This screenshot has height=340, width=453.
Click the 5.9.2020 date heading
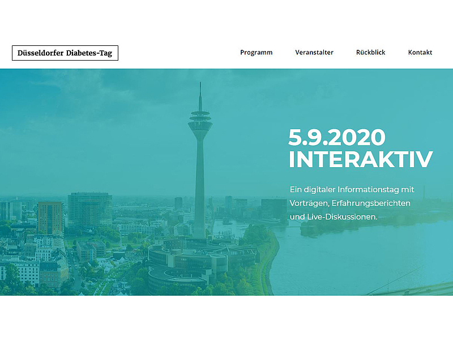tap(337, 138)
